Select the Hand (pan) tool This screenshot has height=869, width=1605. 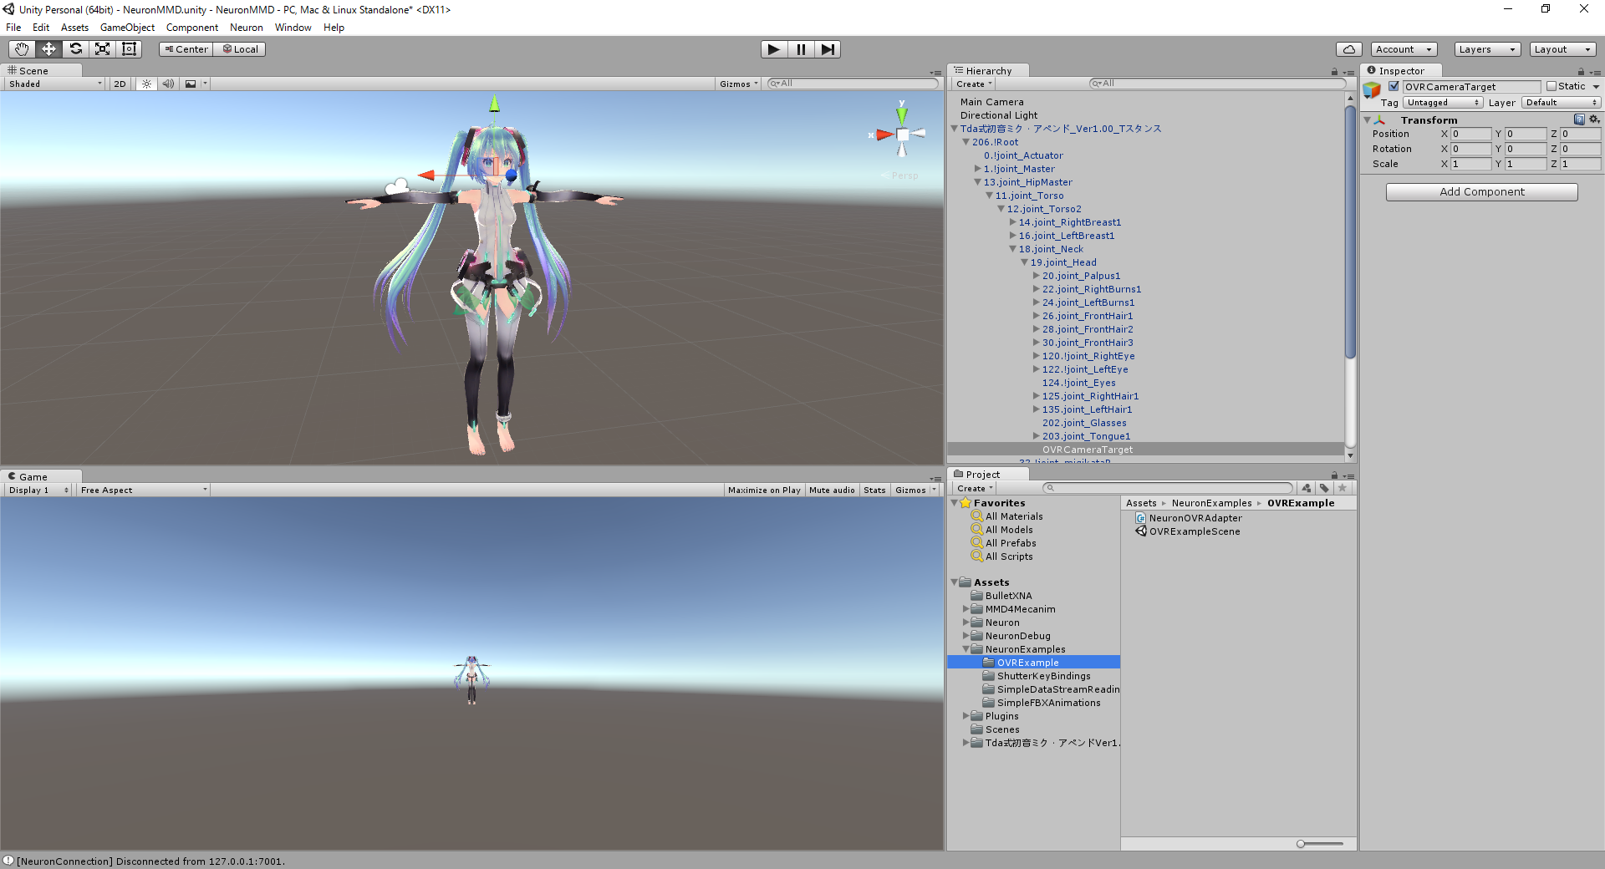pyautogui.click(x=21, y=48)
